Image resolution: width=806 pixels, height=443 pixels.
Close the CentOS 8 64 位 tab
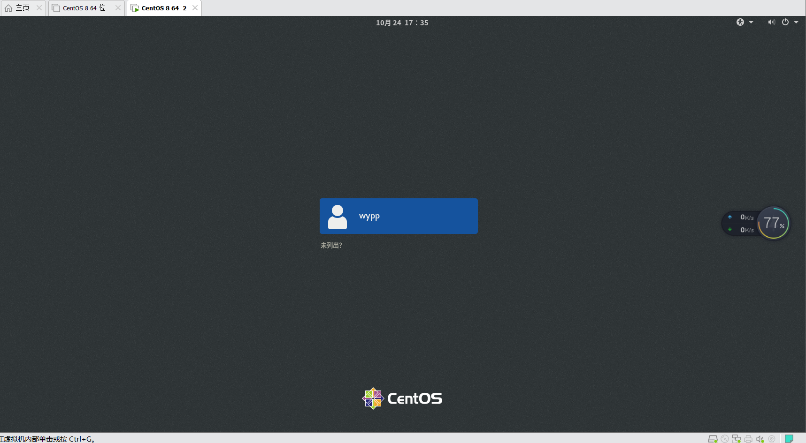(x=118, y=8)
